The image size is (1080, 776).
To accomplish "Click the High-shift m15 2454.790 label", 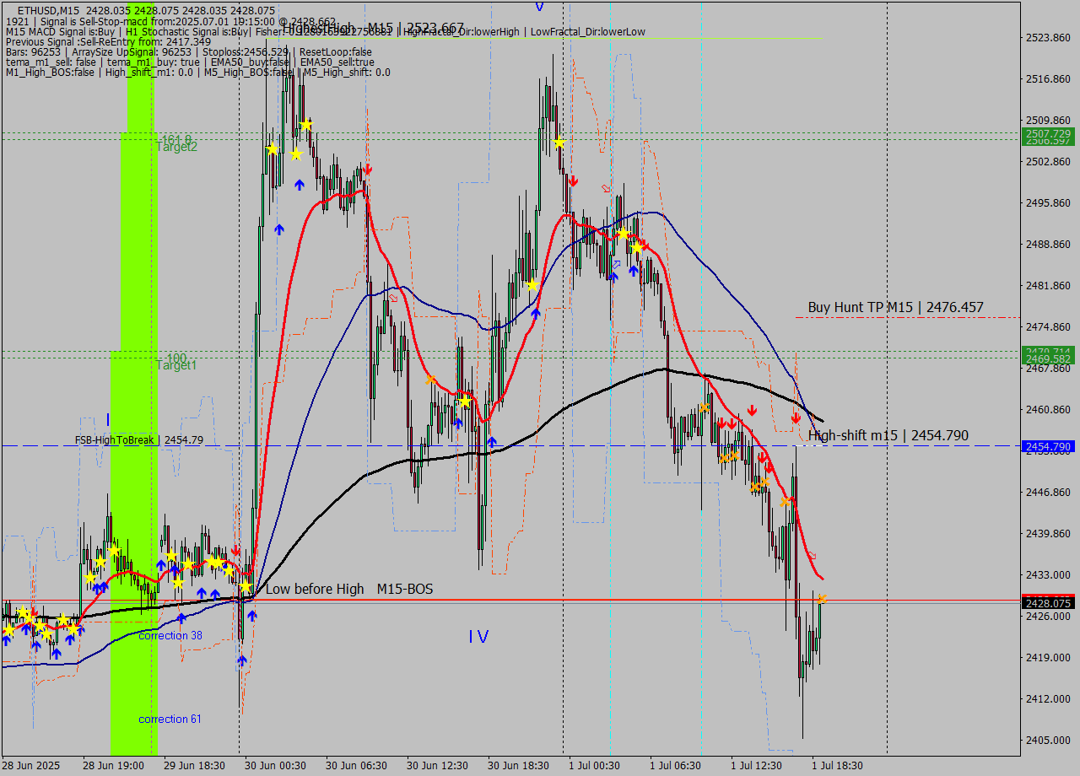I will (x=888, y=435).
